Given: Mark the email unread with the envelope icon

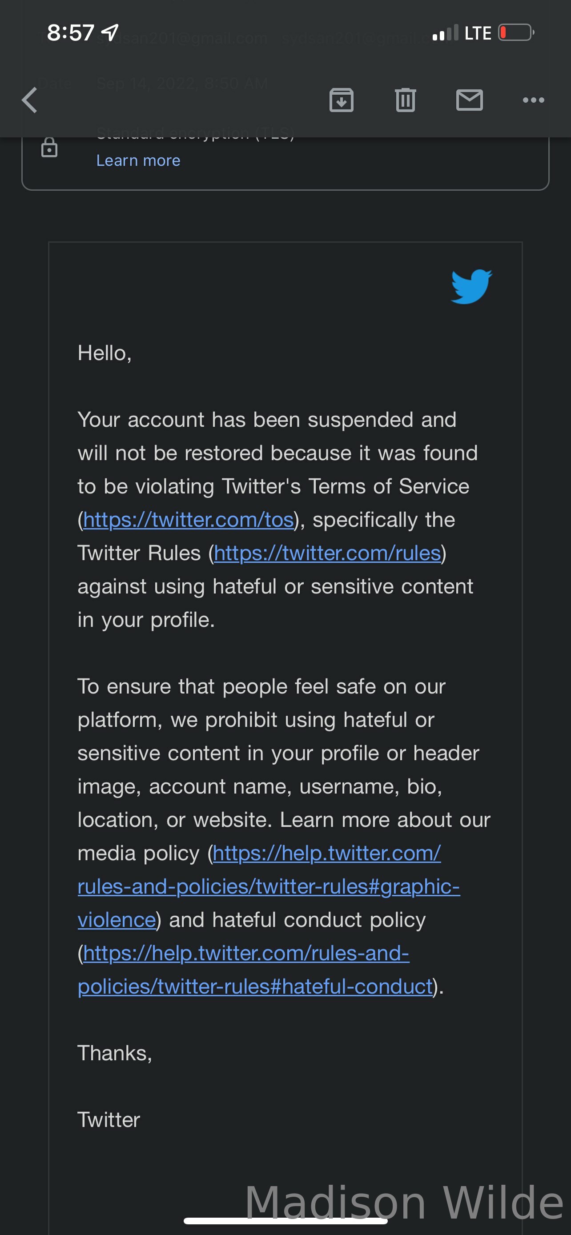Looking at the screenshot, I should (x=469, y=100).
